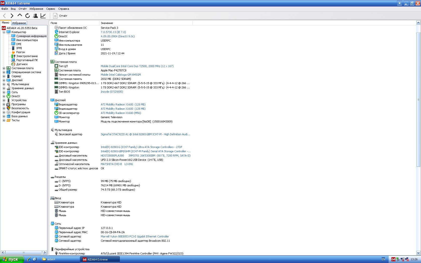Expand the Дисплей tree node
The width and height of the screenshot is (421, 263).
[x=4, y=80]
